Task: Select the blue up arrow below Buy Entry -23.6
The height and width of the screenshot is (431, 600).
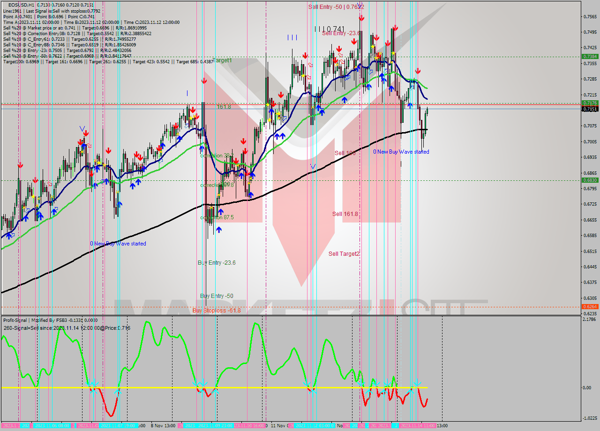Action: (219, 230)
